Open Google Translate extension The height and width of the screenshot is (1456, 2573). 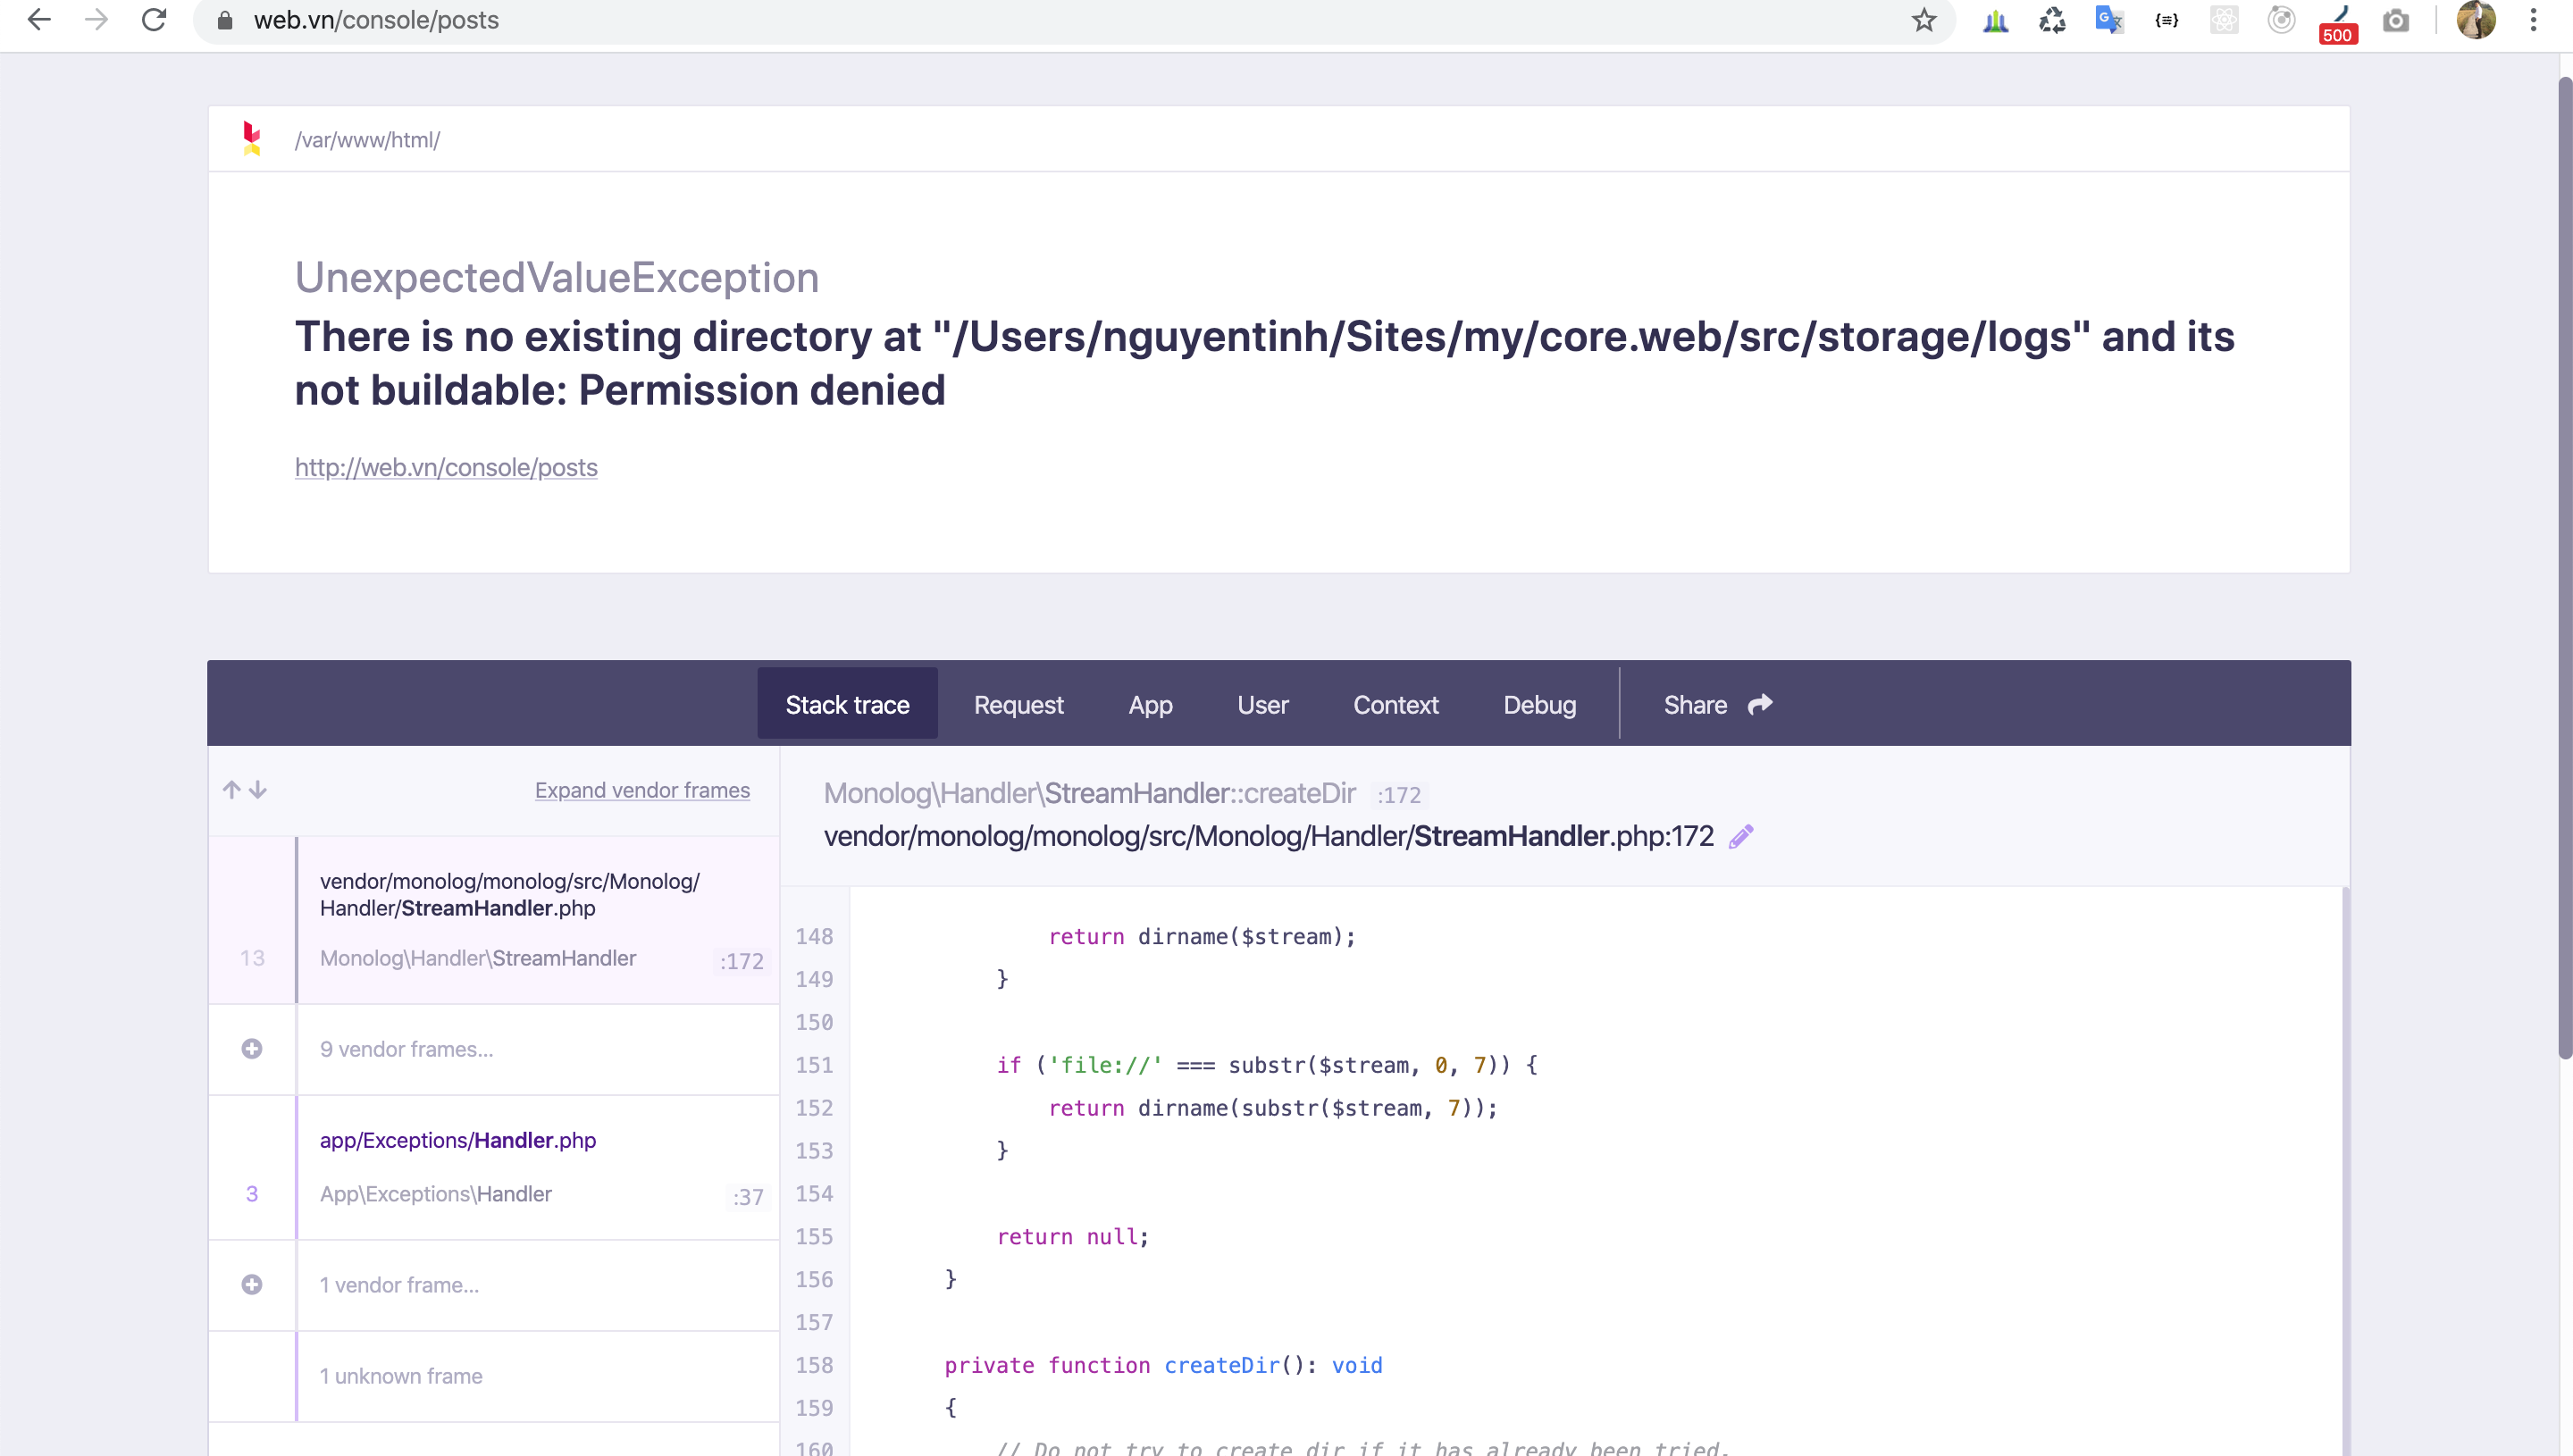2109,20
